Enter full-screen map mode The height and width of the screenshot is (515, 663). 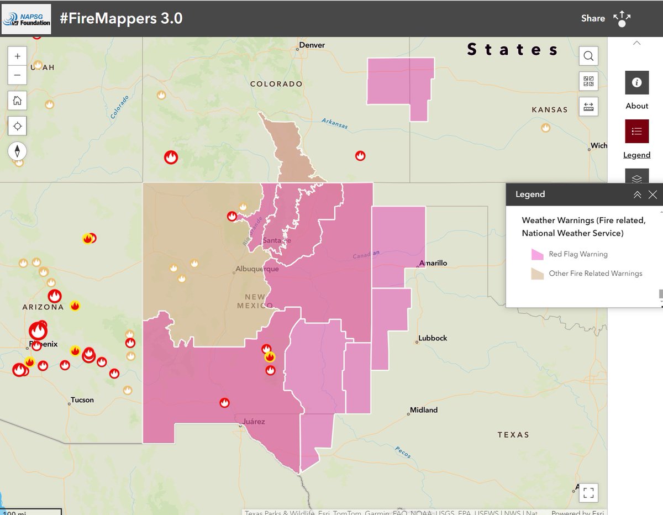click(x=588, y=492)
